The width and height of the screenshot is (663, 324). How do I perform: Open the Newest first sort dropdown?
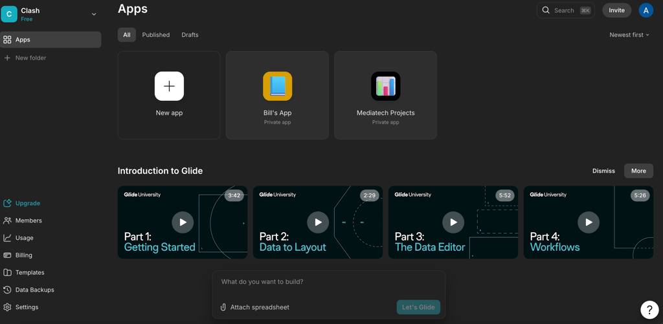point(629,35)
